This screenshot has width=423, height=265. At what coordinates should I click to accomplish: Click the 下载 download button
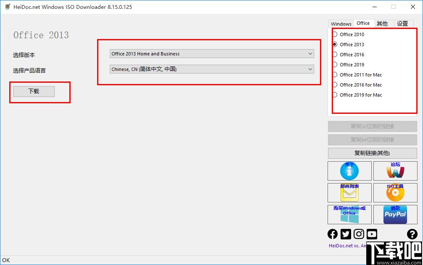34,91
